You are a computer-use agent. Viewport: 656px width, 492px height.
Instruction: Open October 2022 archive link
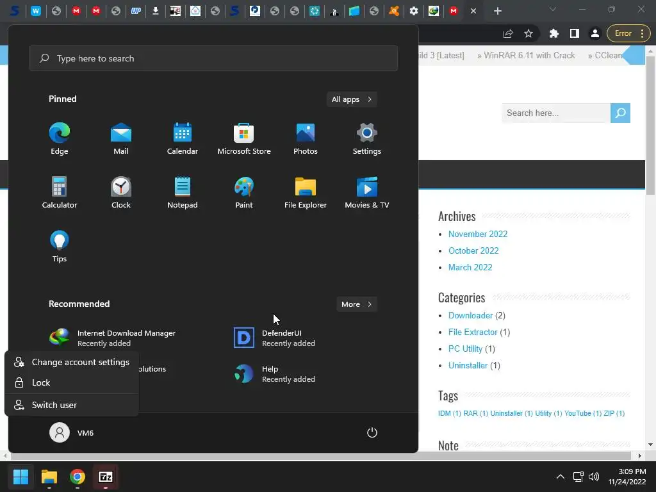[x=473, y=250]
